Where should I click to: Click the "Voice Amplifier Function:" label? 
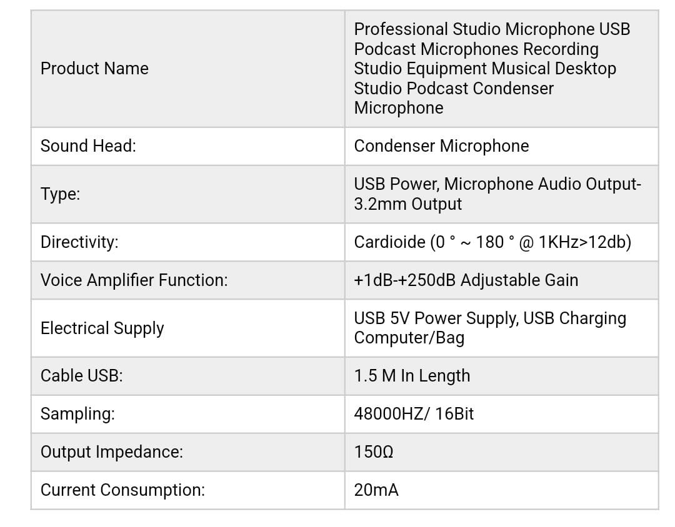[134, 280]
